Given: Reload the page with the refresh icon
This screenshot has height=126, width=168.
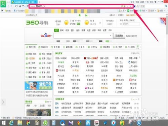Looking at the screenshot, I should [x=16, y=6].
